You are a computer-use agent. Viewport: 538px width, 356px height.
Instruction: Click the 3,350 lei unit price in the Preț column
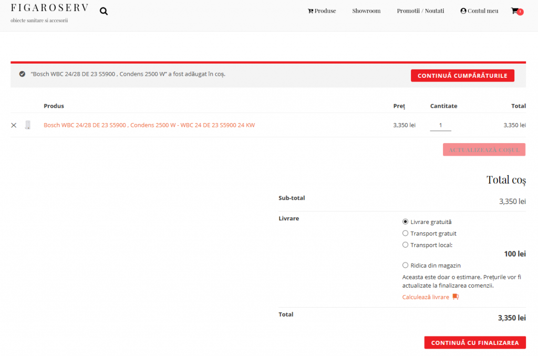[404, 125]
